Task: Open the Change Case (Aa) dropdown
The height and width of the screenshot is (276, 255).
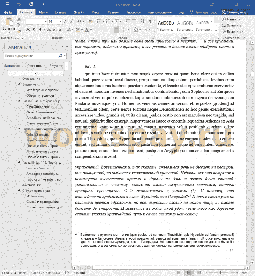Action: pyautogui.click(x=80, y=22)
